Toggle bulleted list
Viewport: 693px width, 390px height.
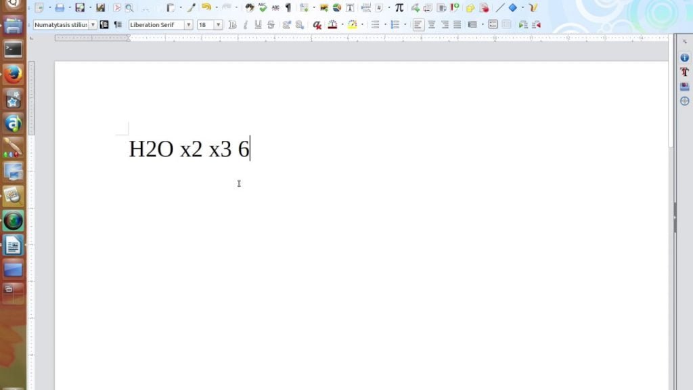375,25
